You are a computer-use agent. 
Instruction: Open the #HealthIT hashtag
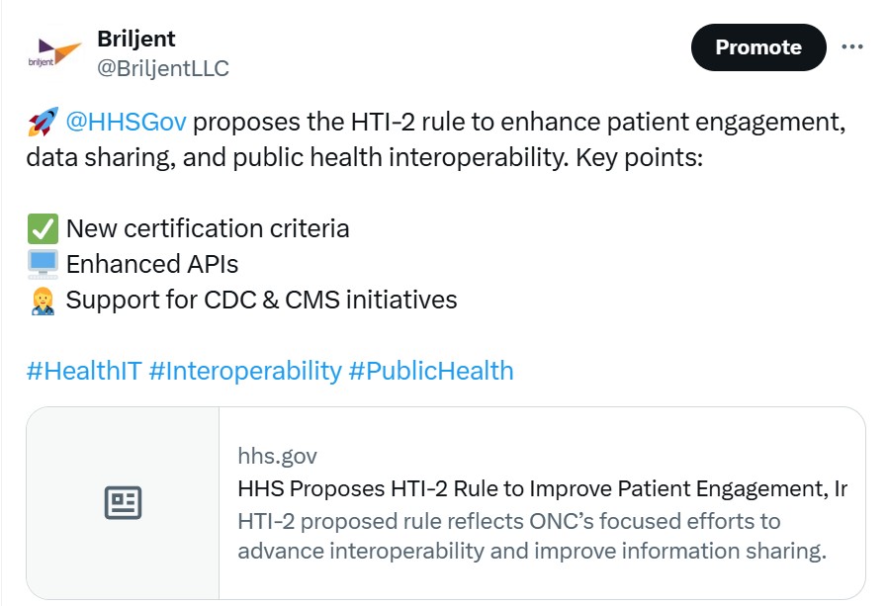coord(84,371)
